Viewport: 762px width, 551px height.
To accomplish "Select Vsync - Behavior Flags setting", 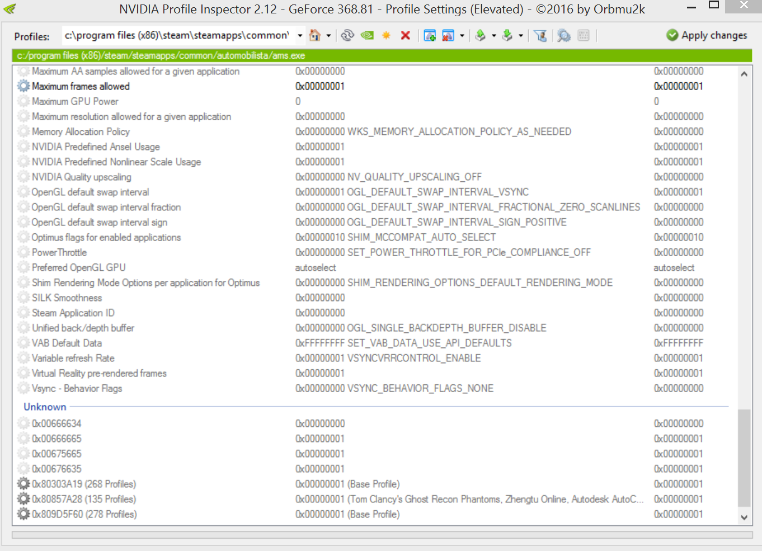I will point(374,388).
